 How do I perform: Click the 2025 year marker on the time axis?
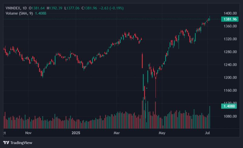pos(76,133)
